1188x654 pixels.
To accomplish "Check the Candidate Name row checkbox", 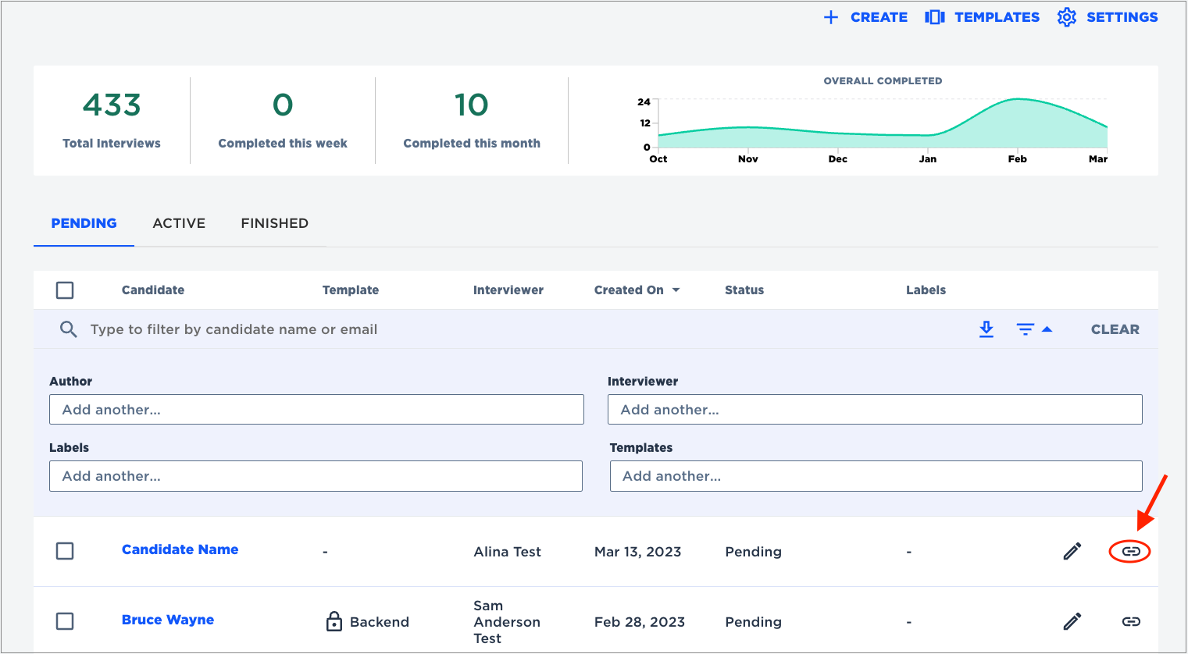I will [x=65, y=551].
